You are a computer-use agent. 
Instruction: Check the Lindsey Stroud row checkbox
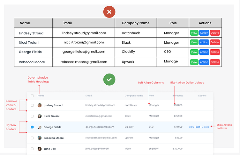coord(32,105)
